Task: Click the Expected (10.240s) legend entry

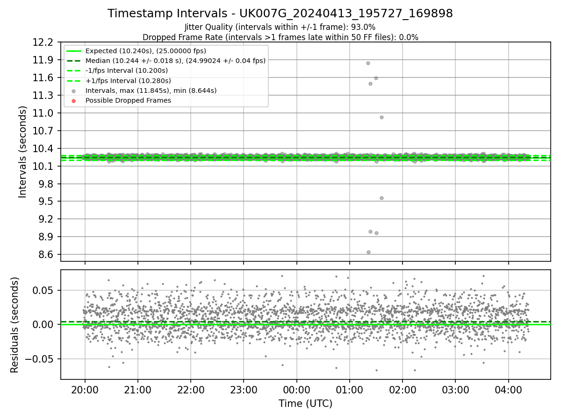Action: click(x=146, y=51)
